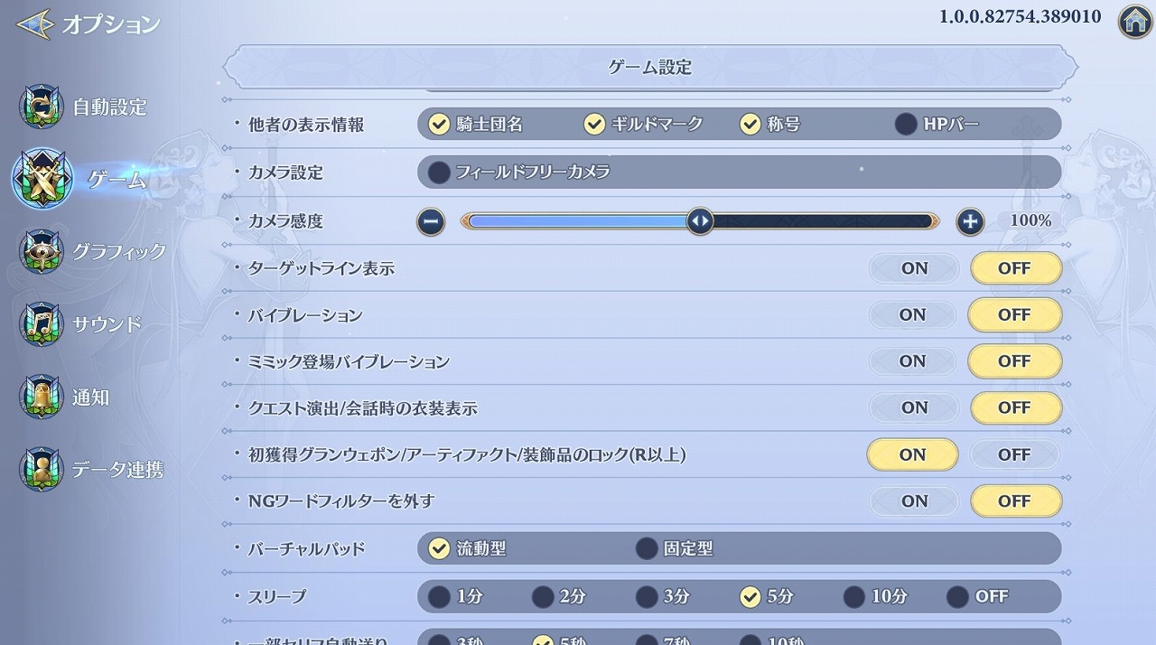Open the 通知 bell icon
Image resolution: width=1156 pixels, height=645 pixels.
pos(41,397)
